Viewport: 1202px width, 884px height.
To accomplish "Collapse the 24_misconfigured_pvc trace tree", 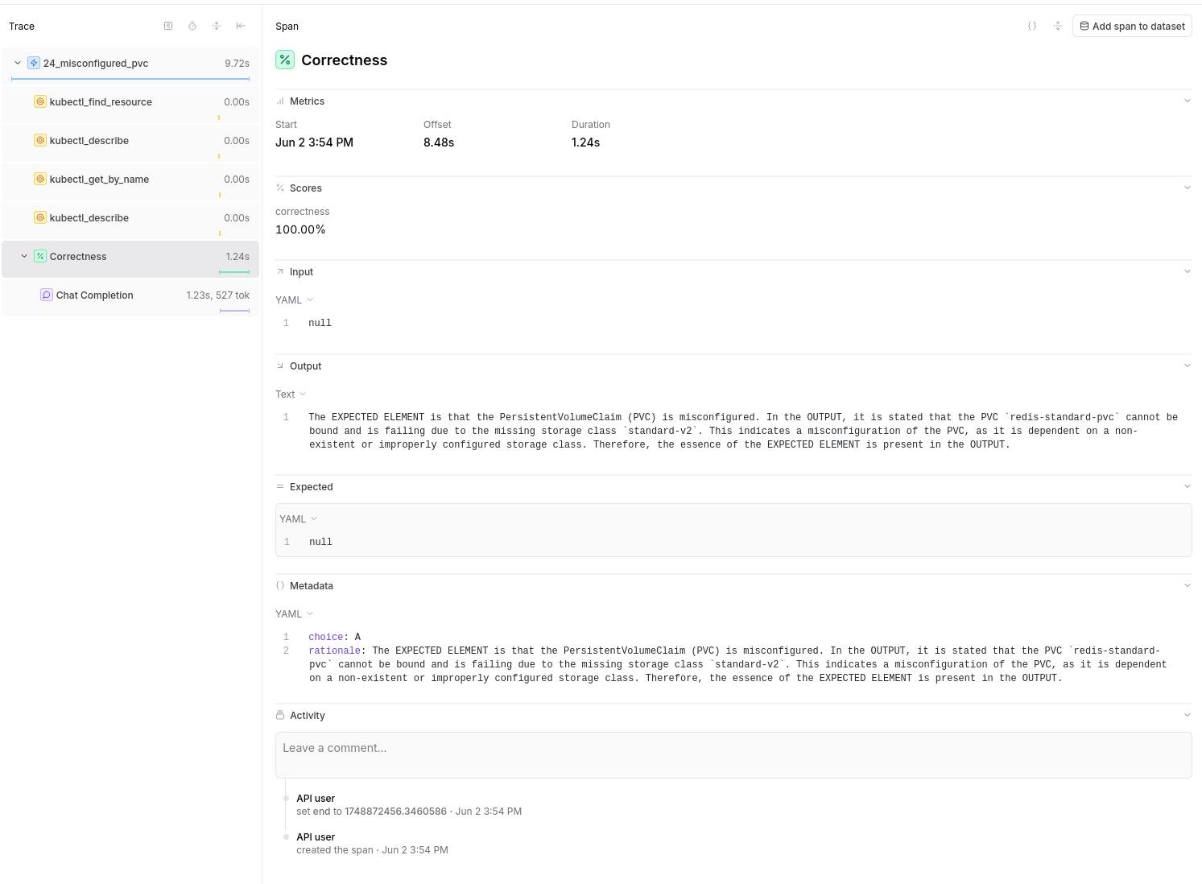I will point(17,63).
